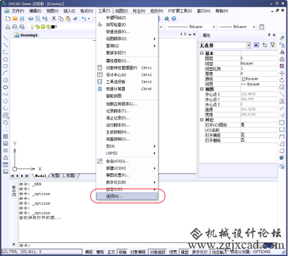
Task: Click the Quick Select icon in properties panel
Action: point(273,45)
